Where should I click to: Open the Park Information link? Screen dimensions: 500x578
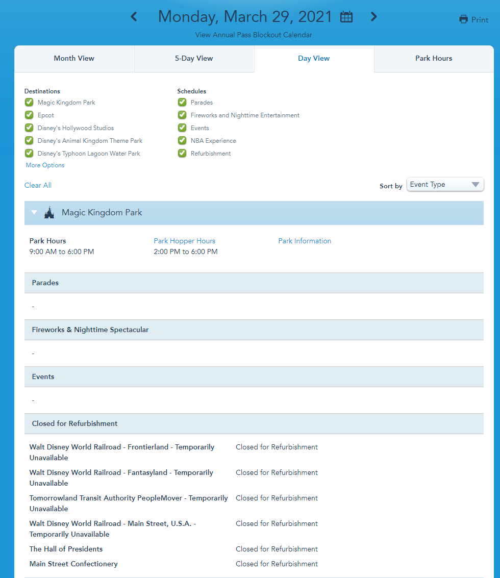(305, 241)
